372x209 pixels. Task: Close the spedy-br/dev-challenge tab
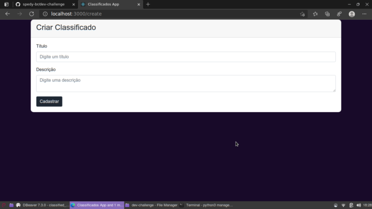pyautogui.click(x=73, y=4)
